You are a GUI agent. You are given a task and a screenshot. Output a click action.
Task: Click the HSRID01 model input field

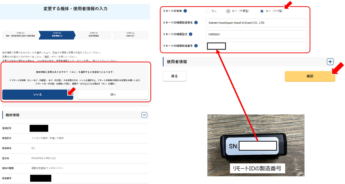pos(256,34)
